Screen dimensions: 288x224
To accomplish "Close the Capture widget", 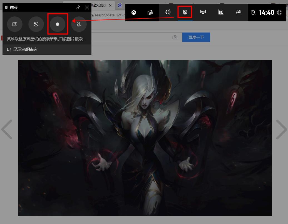I will point(87,8).
